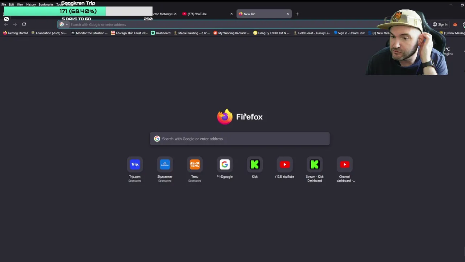Viewport: 465px width, 262px height.
Task: Click the forward navigation arrow
Action: tap(15, 24)
